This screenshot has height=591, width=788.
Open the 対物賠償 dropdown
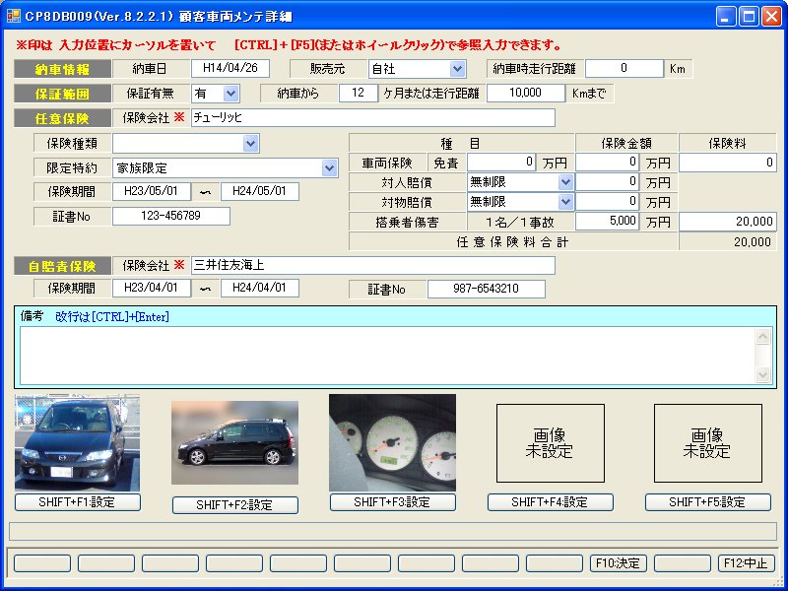565,202
